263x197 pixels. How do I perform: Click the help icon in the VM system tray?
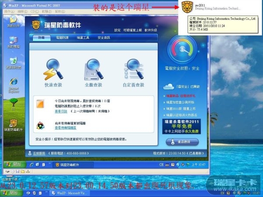(x=173, y=165)
